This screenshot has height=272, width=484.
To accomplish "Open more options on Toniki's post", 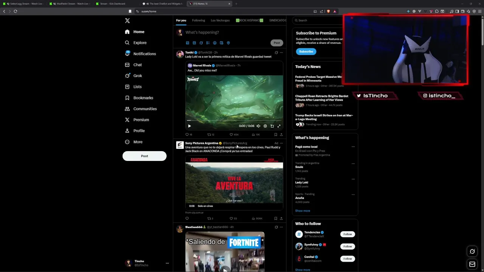I will 281,53.
